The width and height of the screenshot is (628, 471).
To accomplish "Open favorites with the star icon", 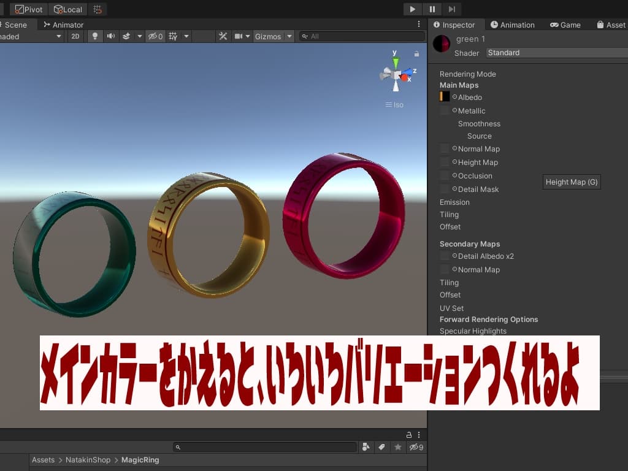I will click(x=397, y=447).
